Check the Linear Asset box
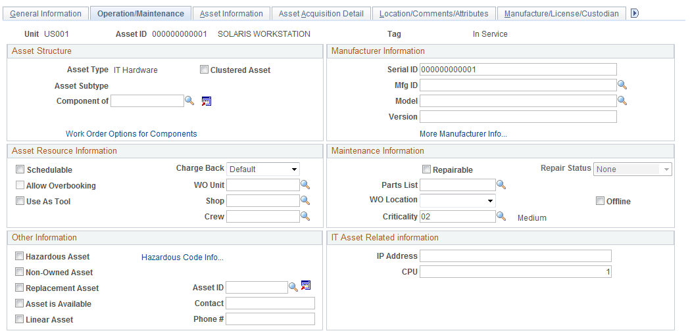 coord(19,319)
